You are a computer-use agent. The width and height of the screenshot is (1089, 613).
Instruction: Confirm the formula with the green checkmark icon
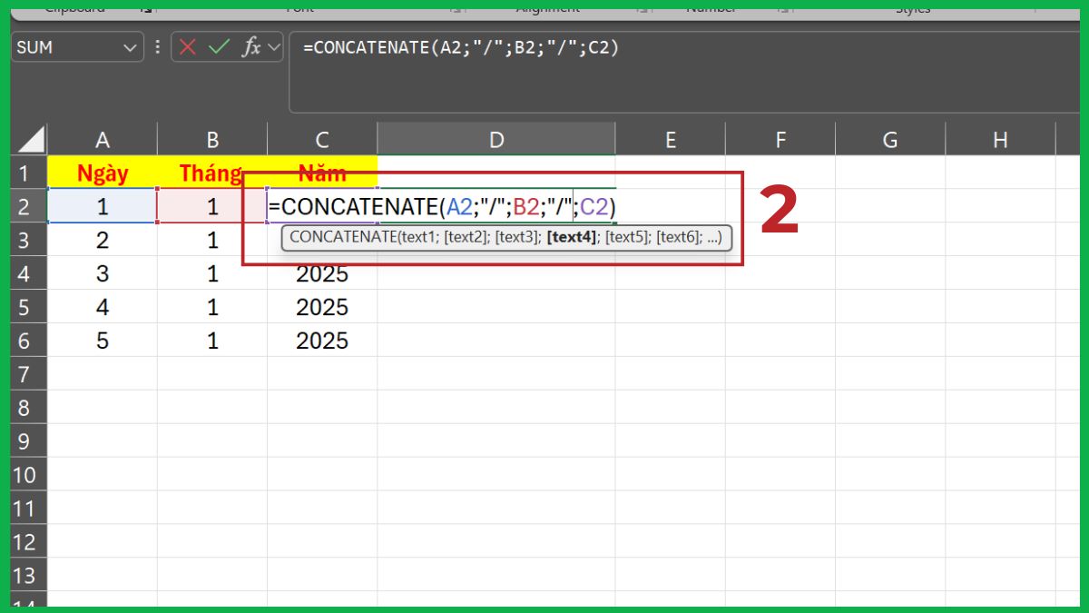point(218,46)
